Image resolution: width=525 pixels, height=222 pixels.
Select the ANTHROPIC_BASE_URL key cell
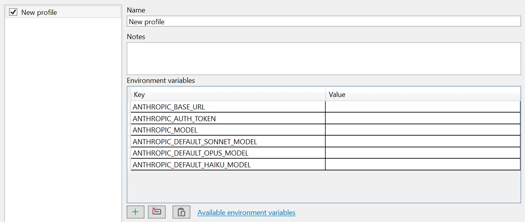coord(228,107)
